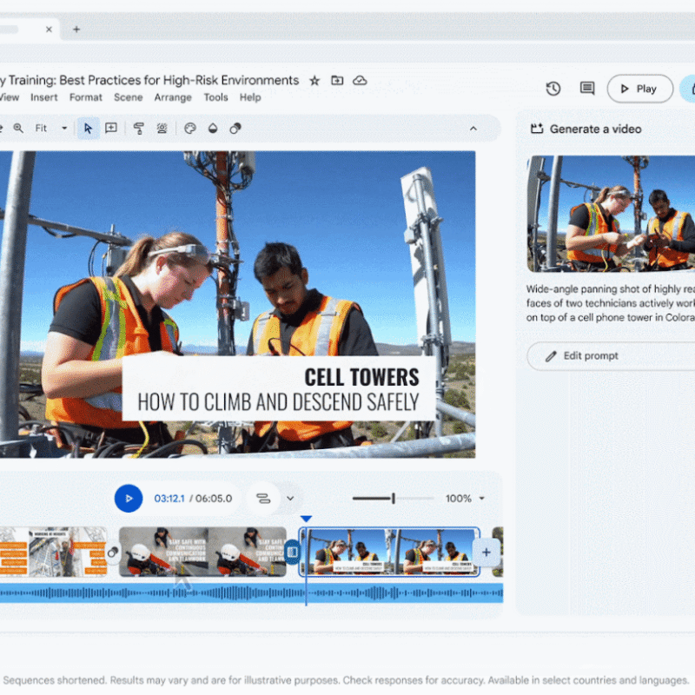
Task: Click the blue timeline play button
Action: tap(129, 499)
